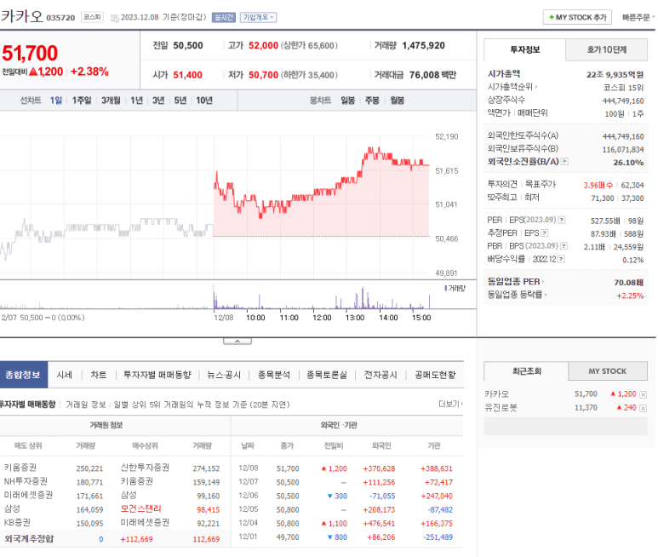Select the 1일 line chart range

56,100
